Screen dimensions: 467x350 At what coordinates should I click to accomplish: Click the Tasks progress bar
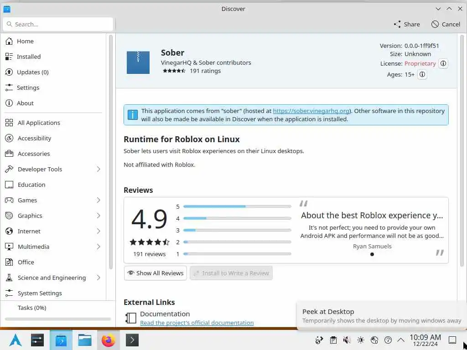[58, 319]
